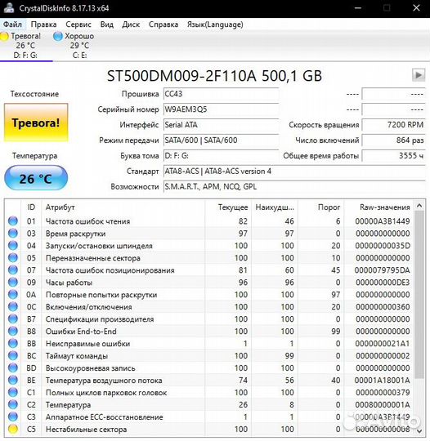The height and width of the screenshot is (441, 430).
Task: Select the Частота ошибок чтения row
Action: tap(209, 221)
